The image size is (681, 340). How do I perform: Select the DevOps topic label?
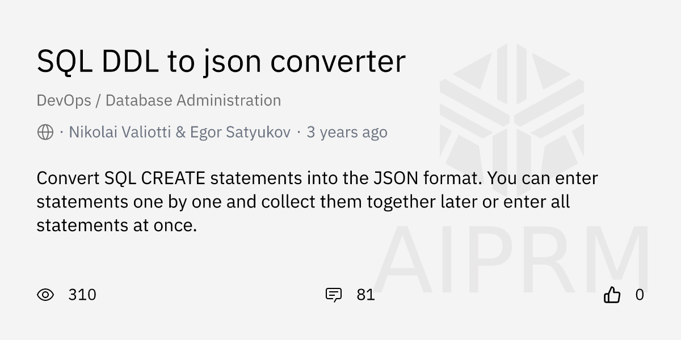64,101
